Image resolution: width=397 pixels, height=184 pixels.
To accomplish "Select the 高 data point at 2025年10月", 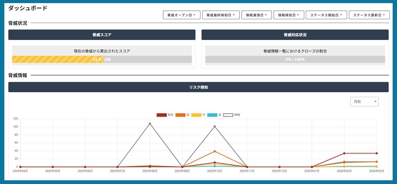I will tap(215, 151).
